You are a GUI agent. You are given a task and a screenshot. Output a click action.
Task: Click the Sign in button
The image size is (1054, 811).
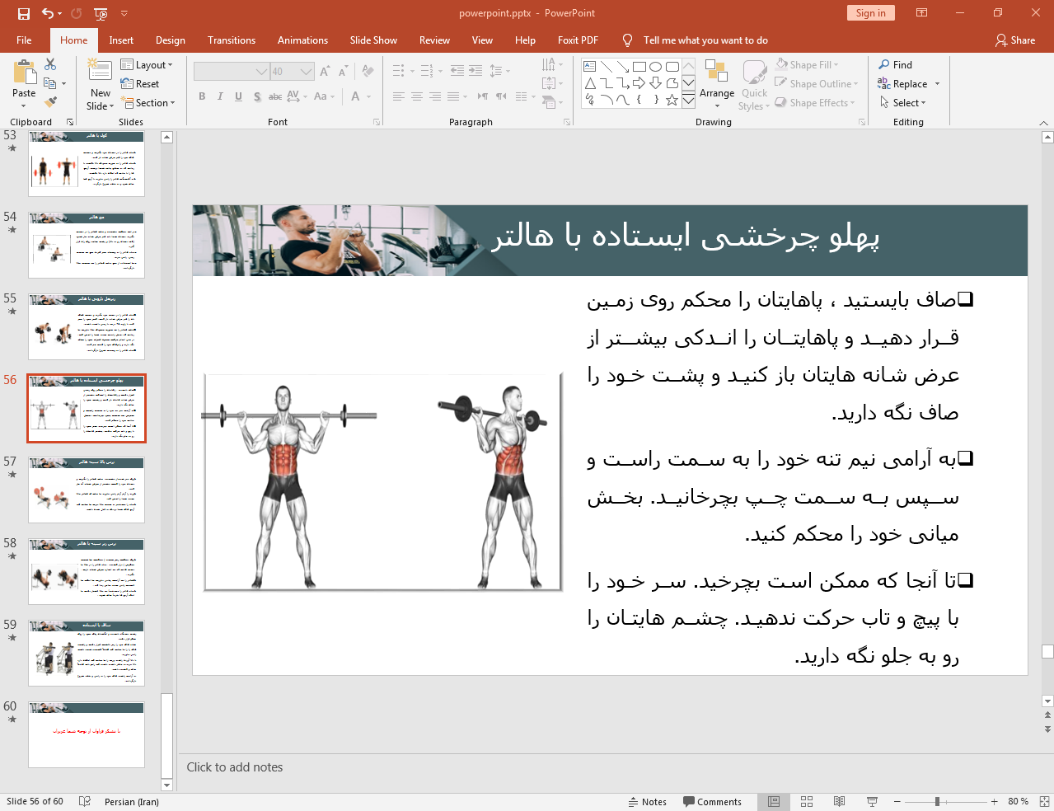870,13
